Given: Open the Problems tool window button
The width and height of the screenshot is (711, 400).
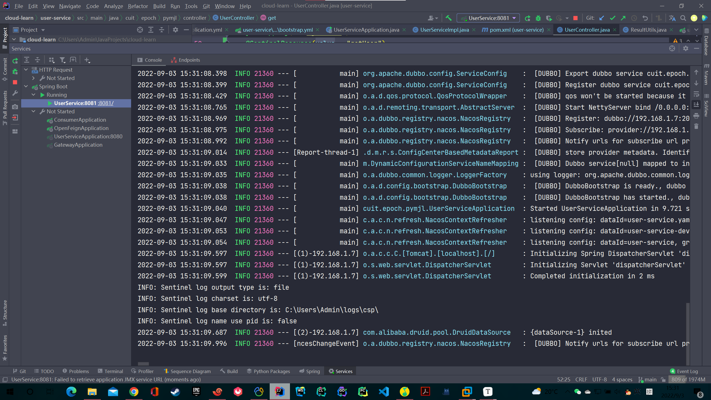Looking at the screenshot, I should 76,371.
